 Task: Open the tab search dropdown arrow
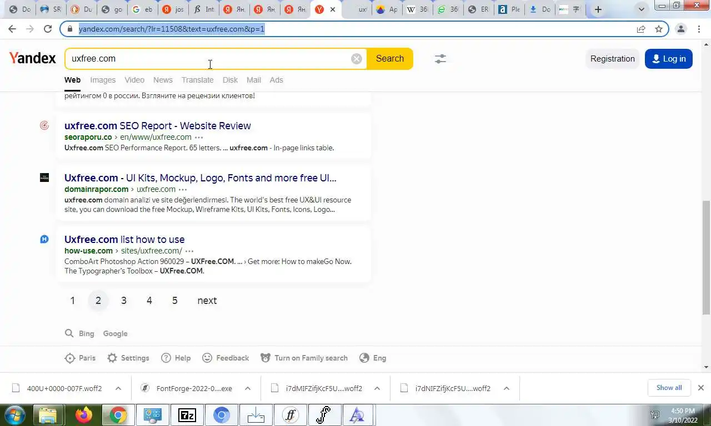[x=642, y=9]
